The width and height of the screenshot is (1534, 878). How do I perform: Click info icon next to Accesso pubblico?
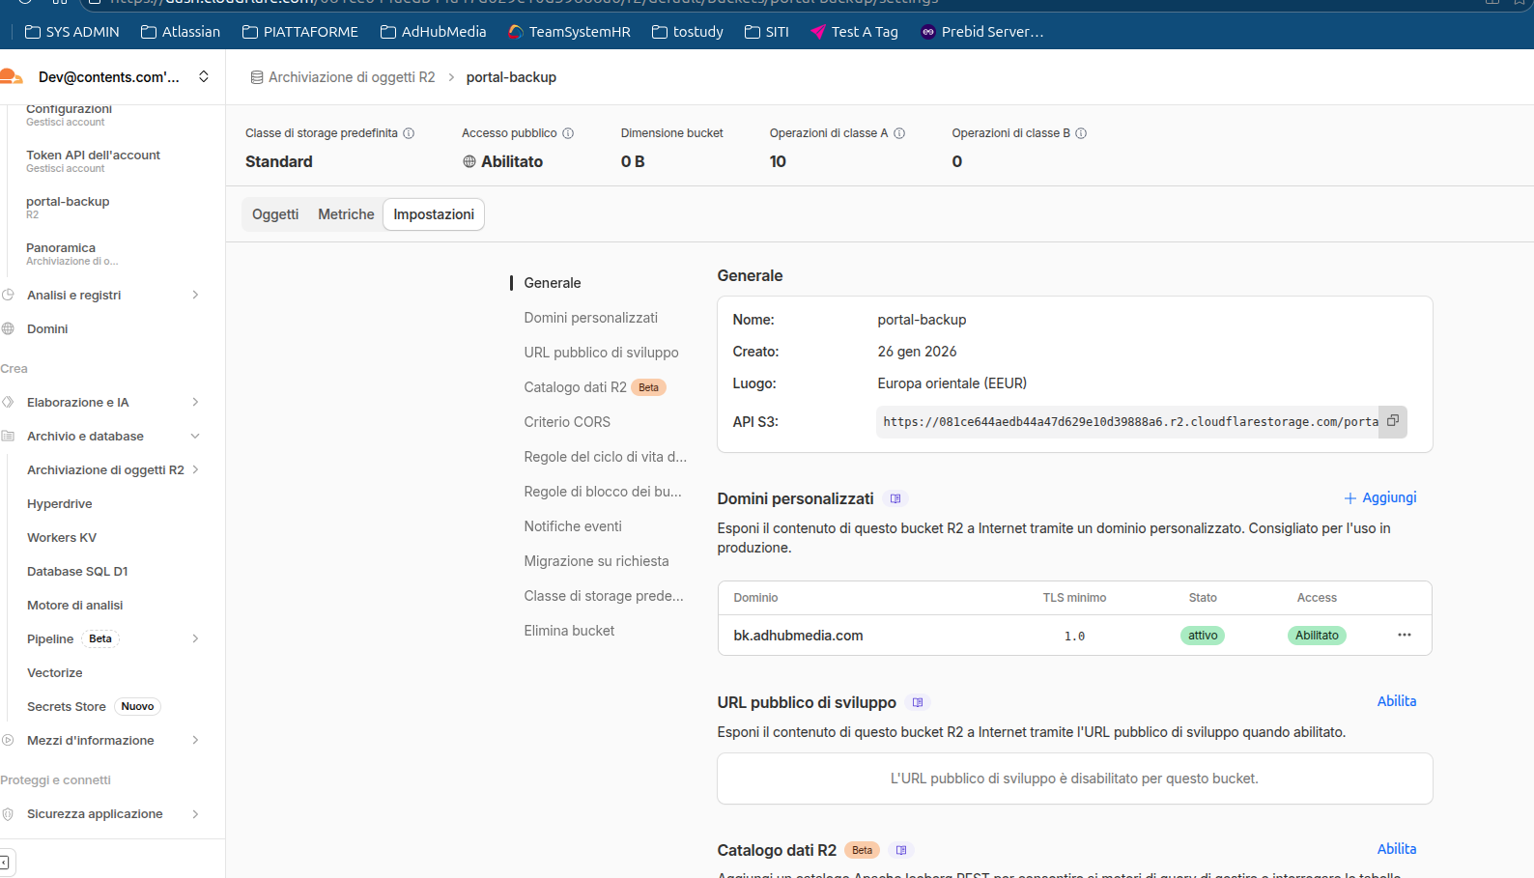568,133
